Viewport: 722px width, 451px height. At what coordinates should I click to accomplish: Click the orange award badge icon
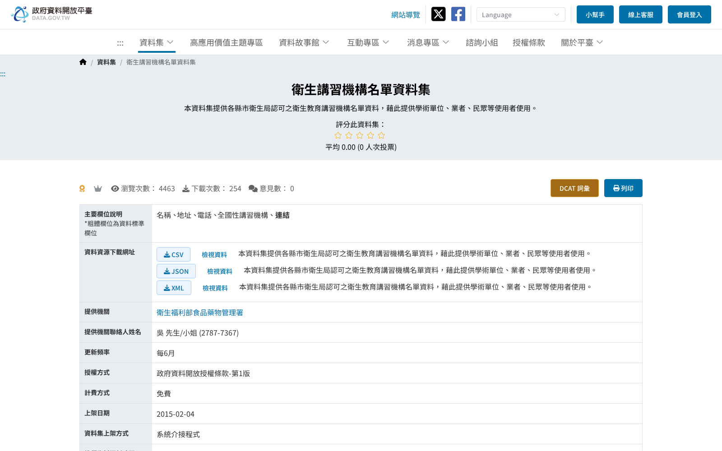82,189
